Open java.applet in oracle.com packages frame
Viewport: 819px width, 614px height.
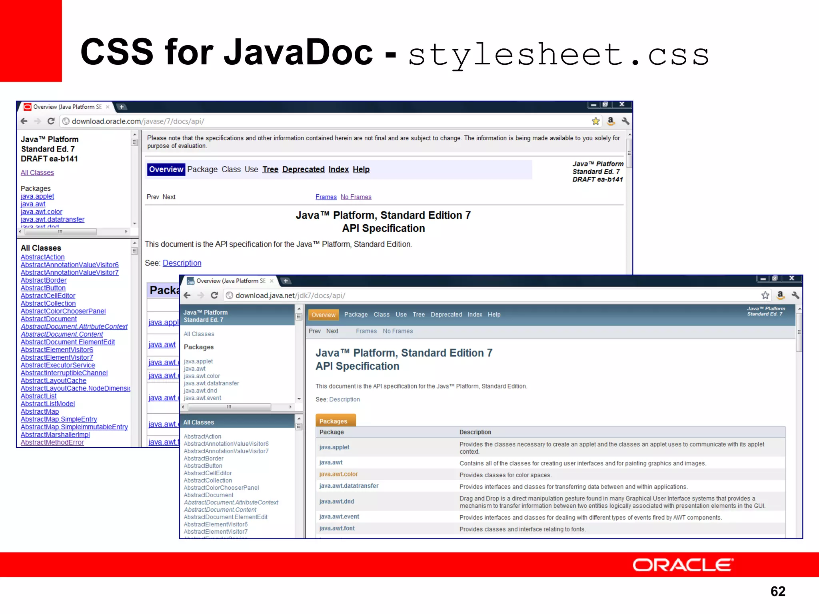(37, 196)
